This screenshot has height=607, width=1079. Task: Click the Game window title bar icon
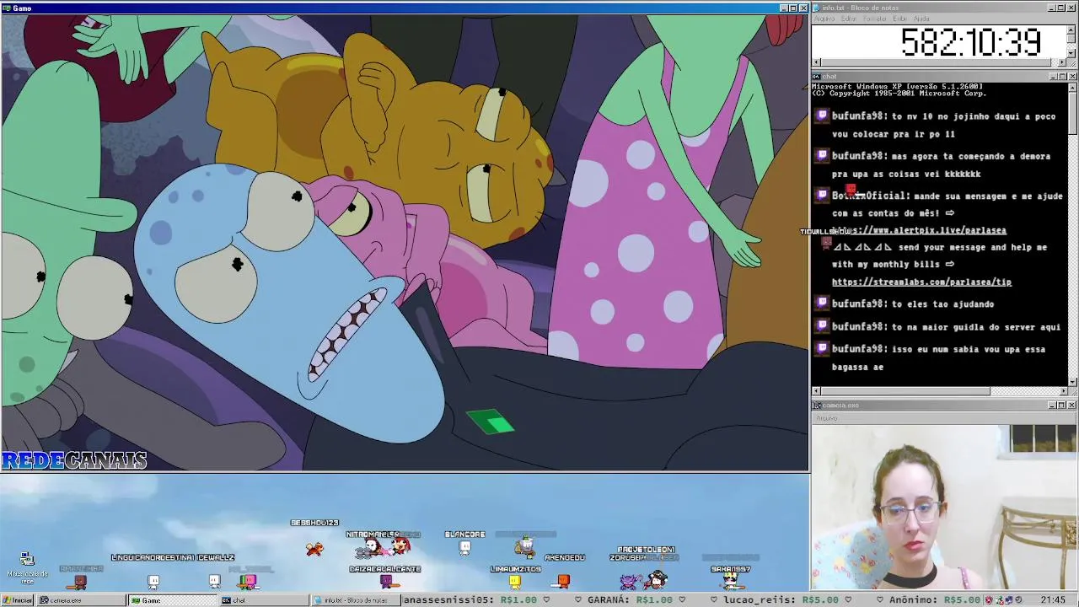pyautogui.click(x=7, y=8)
